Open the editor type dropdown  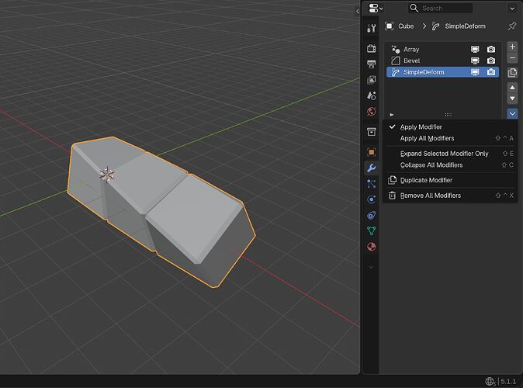coord(376,9)
